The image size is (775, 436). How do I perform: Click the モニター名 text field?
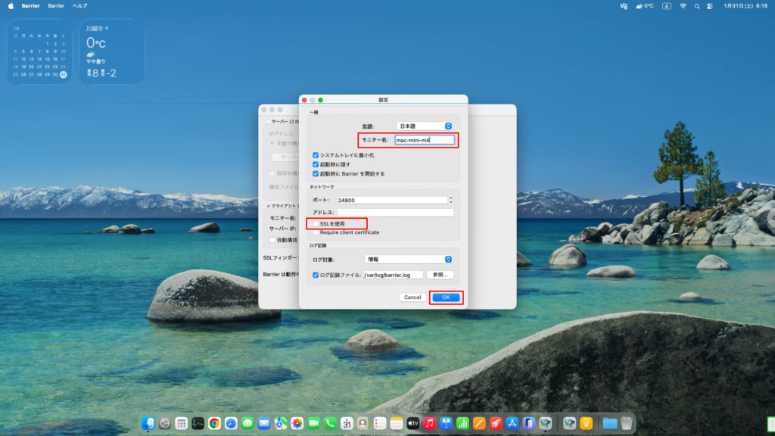[x=425, y=140]
